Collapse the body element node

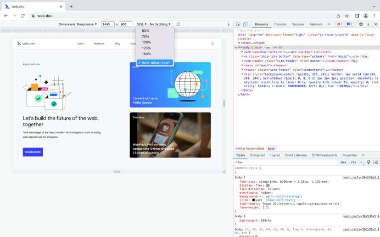(239, 47)
